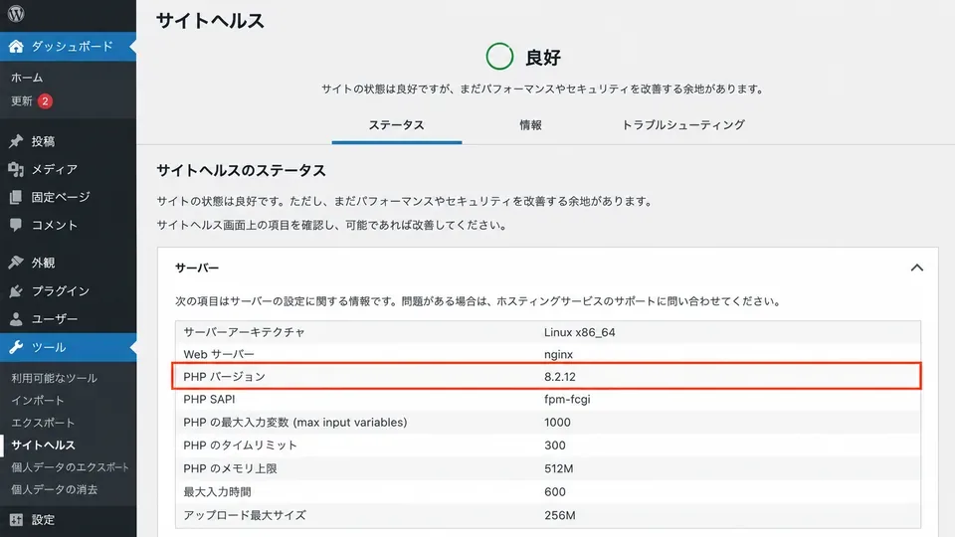Click the ツール wrench icon
The image size is (955, 537).
pyautogui.click(x=16, y=347)
